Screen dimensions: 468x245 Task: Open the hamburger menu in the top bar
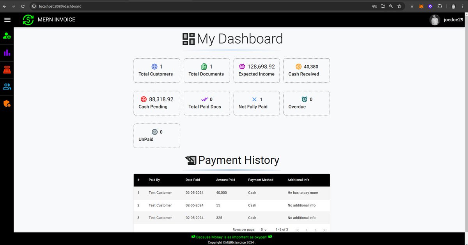click(x=7, y=19)
